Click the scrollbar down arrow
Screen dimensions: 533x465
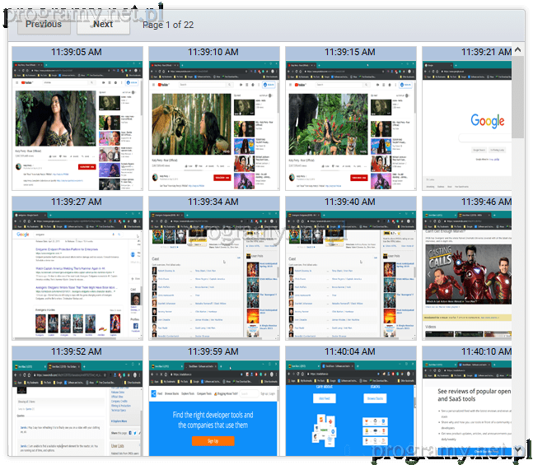point(517,449)
